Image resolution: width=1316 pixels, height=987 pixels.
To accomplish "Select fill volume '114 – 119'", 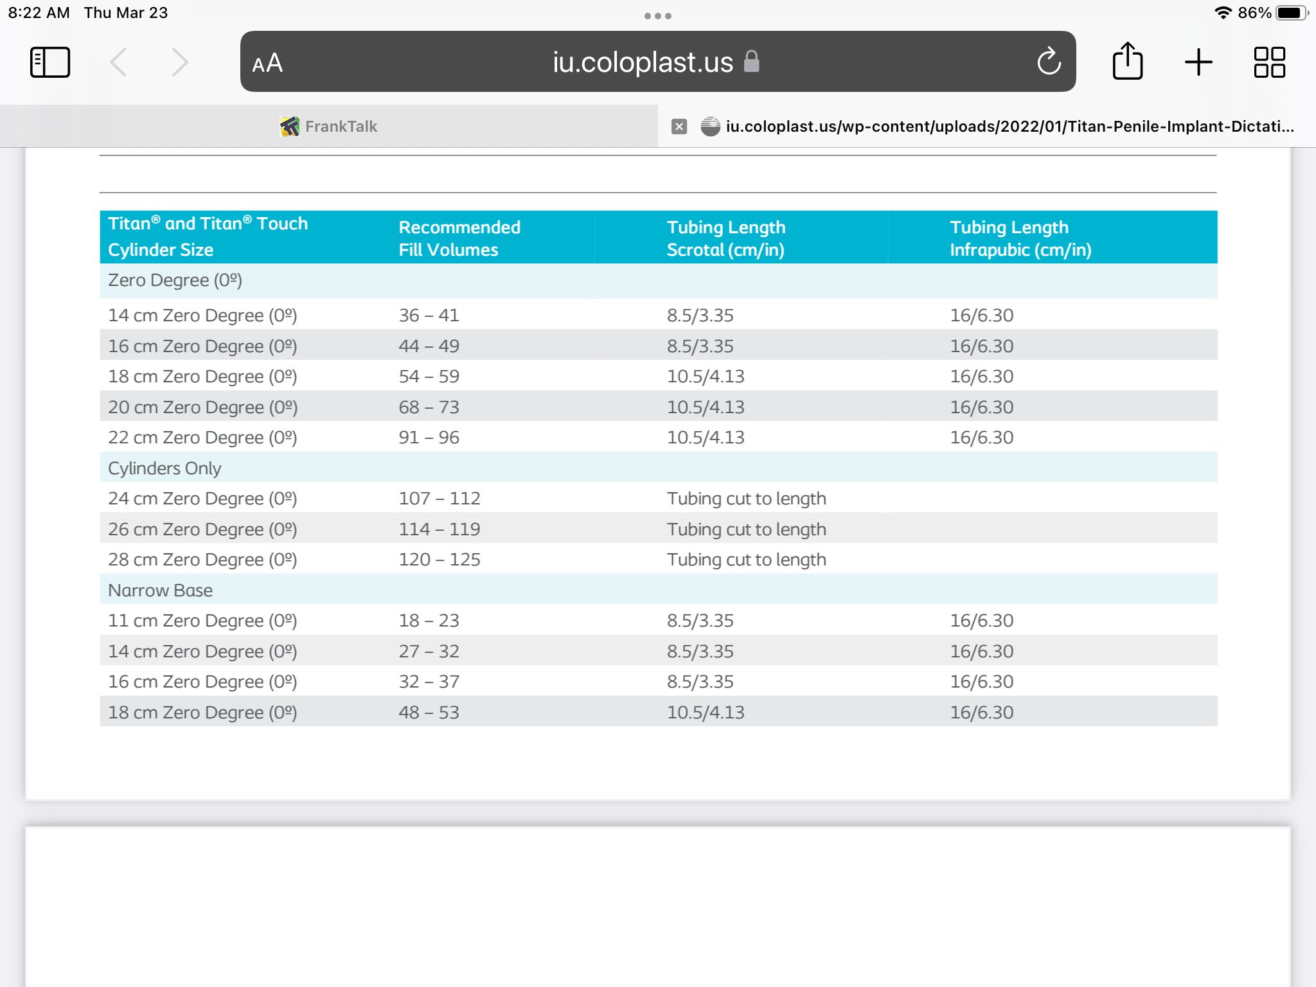I will pyautogui.click(x=440, y=529).
